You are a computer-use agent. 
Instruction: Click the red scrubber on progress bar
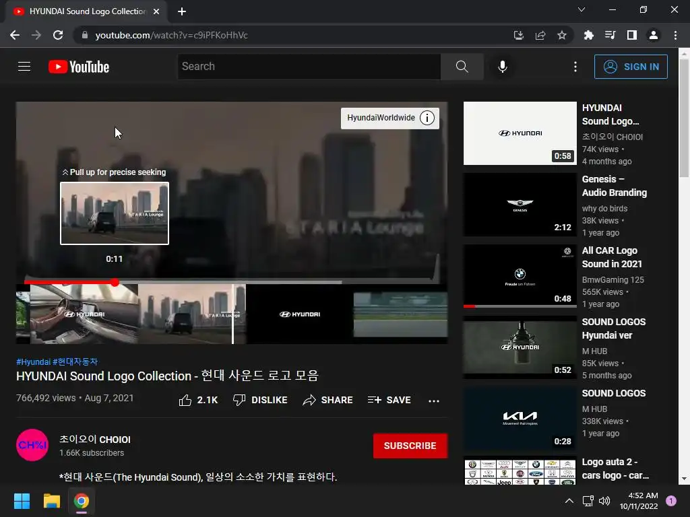click(x=115, y=282)
